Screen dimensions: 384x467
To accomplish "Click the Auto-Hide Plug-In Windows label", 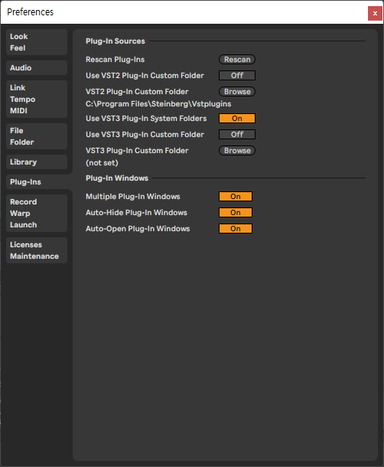I will [x=136, y=213].
